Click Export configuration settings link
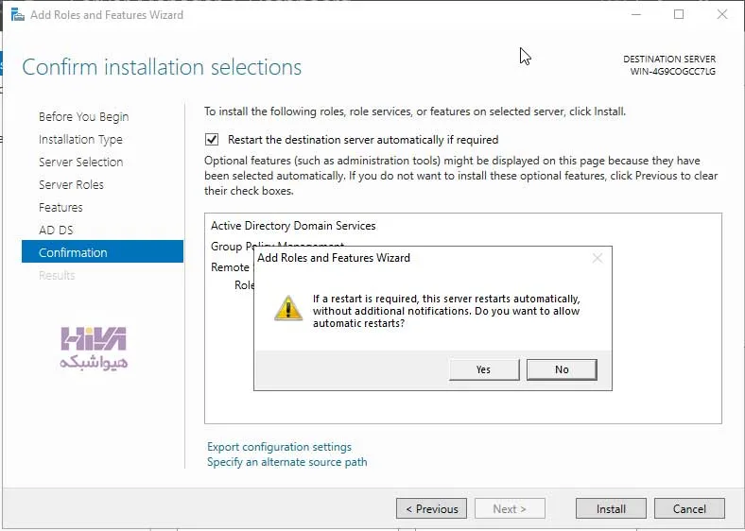 pyautogui.click(x=280, y=447)
